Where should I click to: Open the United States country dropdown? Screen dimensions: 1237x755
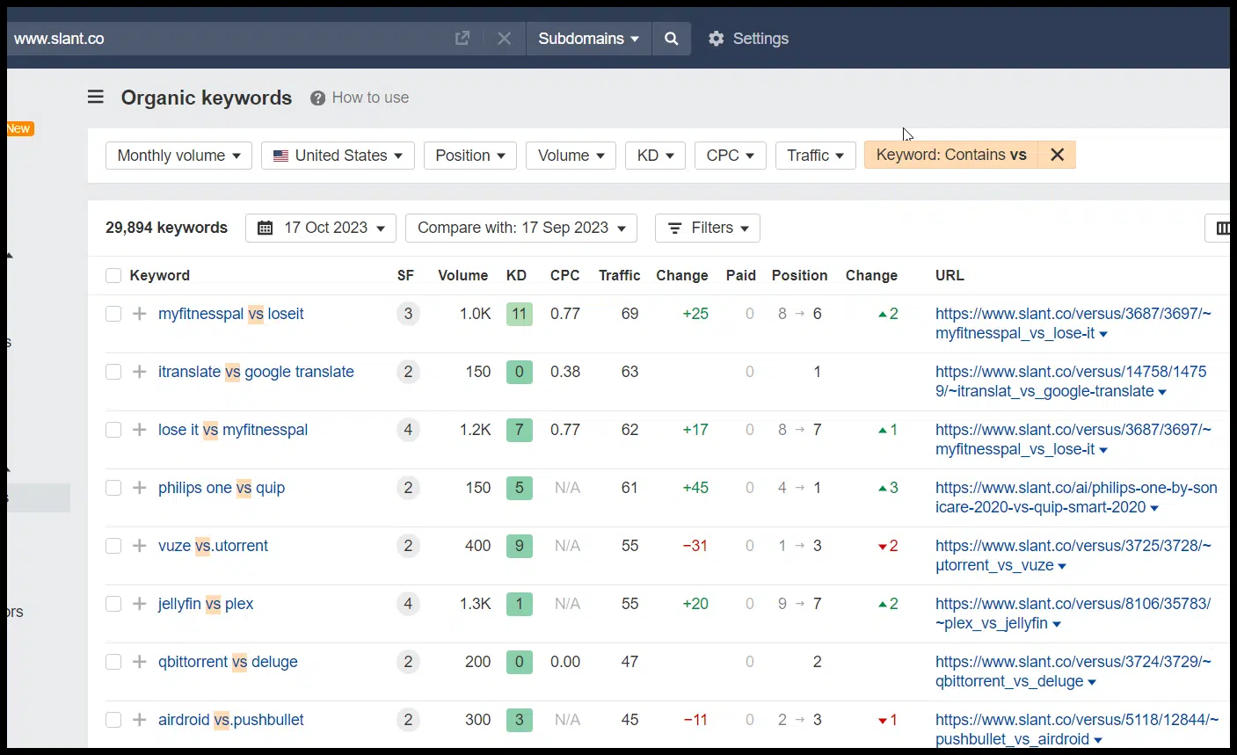click(338, 156)
